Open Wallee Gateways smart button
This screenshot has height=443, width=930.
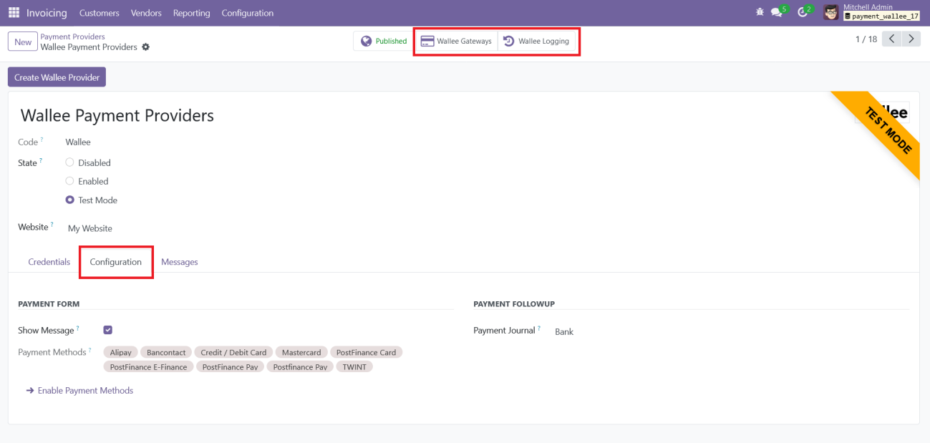click(x=456, y=42)
